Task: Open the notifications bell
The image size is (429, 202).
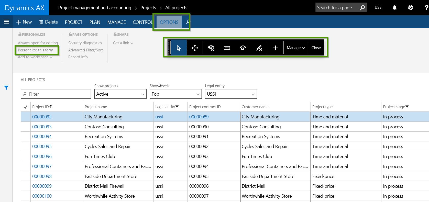Action: [394, 8]
